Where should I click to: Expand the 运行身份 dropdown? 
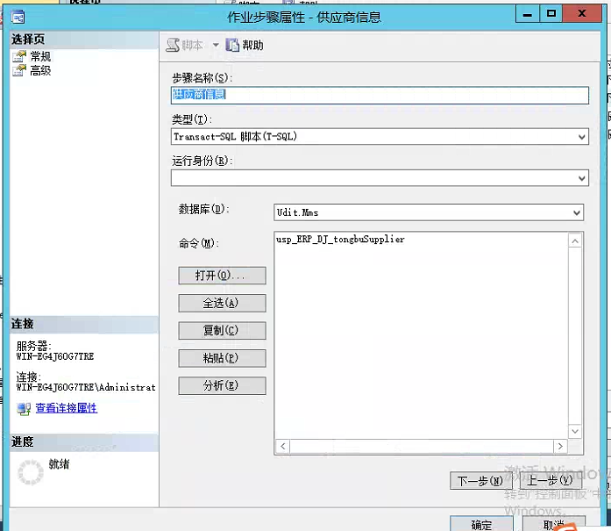pyautogui.click(x=582, y=178)
